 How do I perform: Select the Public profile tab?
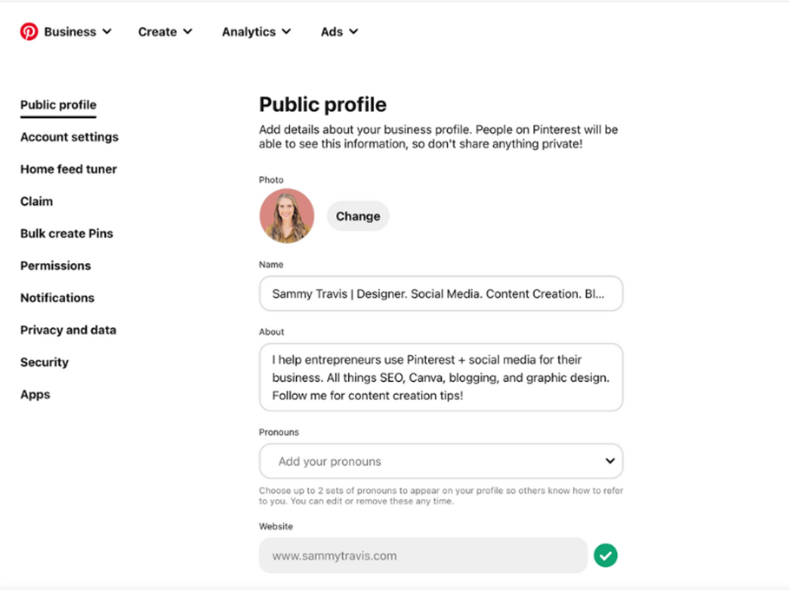pos(58,105)
